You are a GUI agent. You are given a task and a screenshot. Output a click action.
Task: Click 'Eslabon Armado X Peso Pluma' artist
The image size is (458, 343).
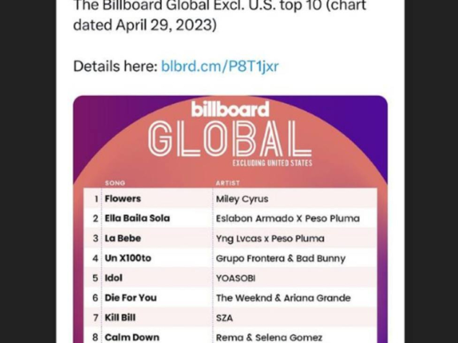[287, 218]
